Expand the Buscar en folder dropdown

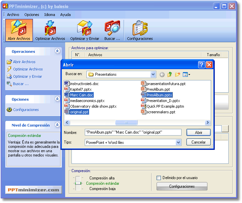[x=153, y=74]
